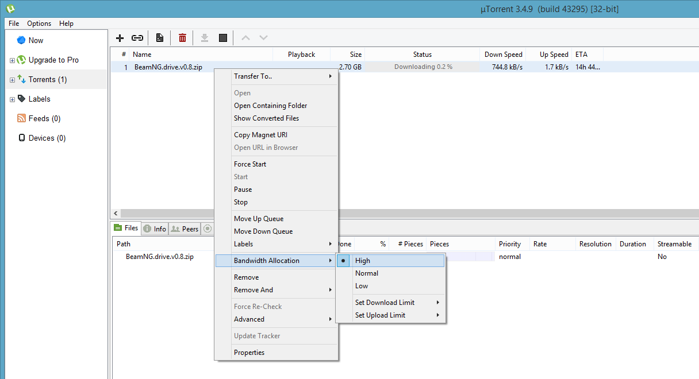
Task: Click the Add Torrent plus icon
Action: (x=120, y=38)
